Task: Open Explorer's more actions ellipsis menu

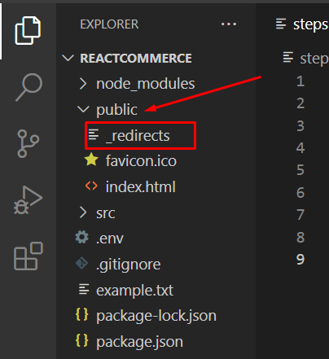Action: click(x=229, y=24)
